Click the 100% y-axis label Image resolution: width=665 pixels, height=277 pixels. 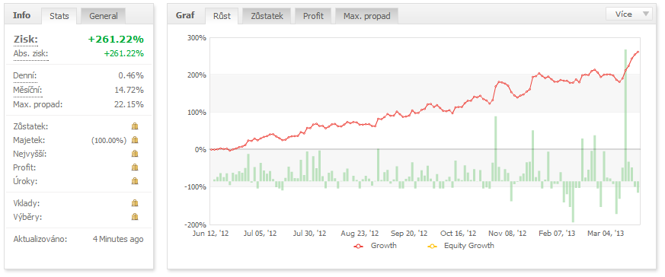(197, 112)
